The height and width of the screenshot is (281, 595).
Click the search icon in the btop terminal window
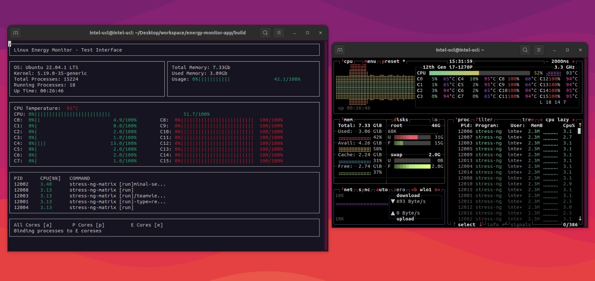[525, 50]
